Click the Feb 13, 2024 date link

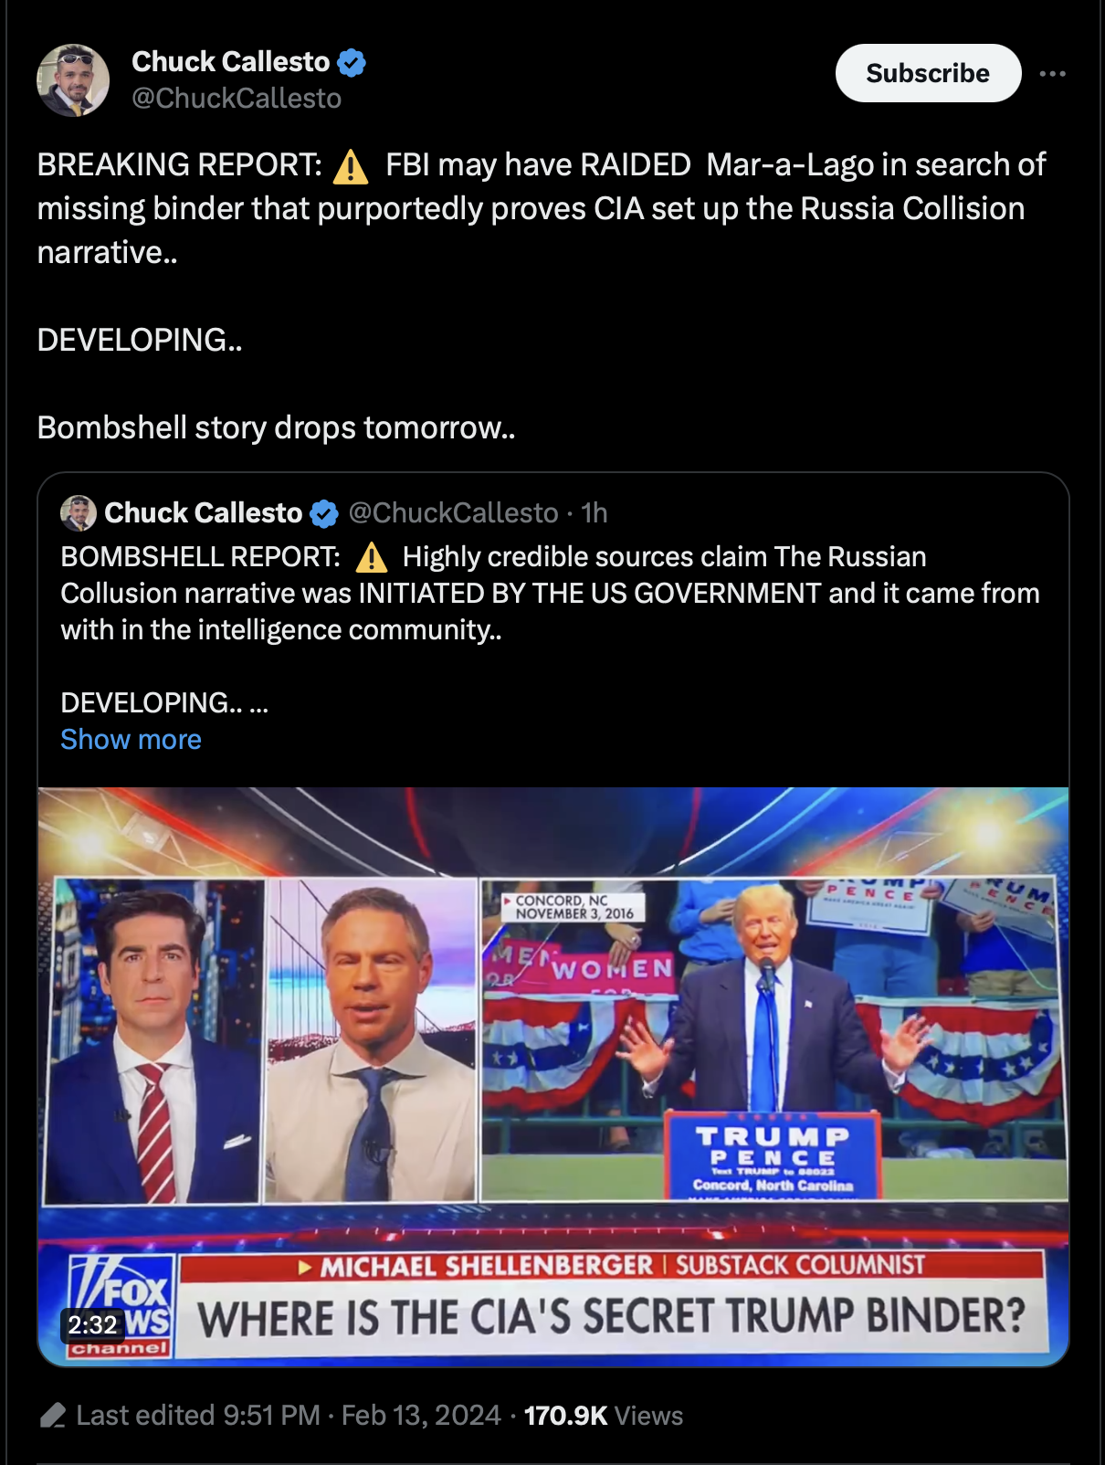click(421, 1416)
